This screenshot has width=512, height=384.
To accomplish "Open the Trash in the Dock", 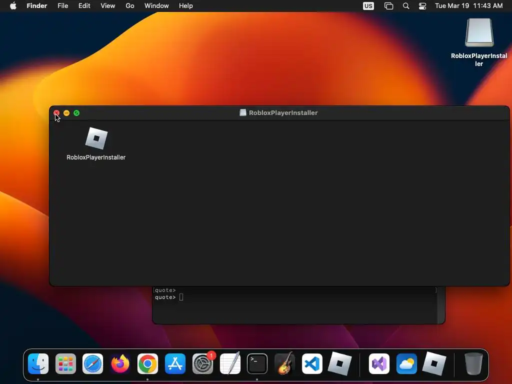I will click(473, 363).
